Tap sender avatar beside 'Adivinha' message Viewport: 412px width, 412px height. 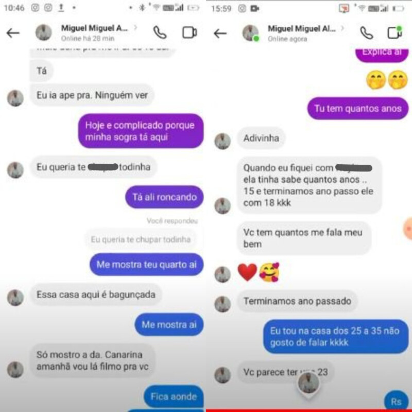click(222, 141)
